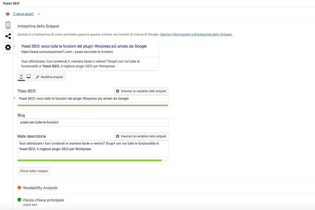
Task: Click the pencil icon on 'Modifica snippet'
Action: [38, 77]
